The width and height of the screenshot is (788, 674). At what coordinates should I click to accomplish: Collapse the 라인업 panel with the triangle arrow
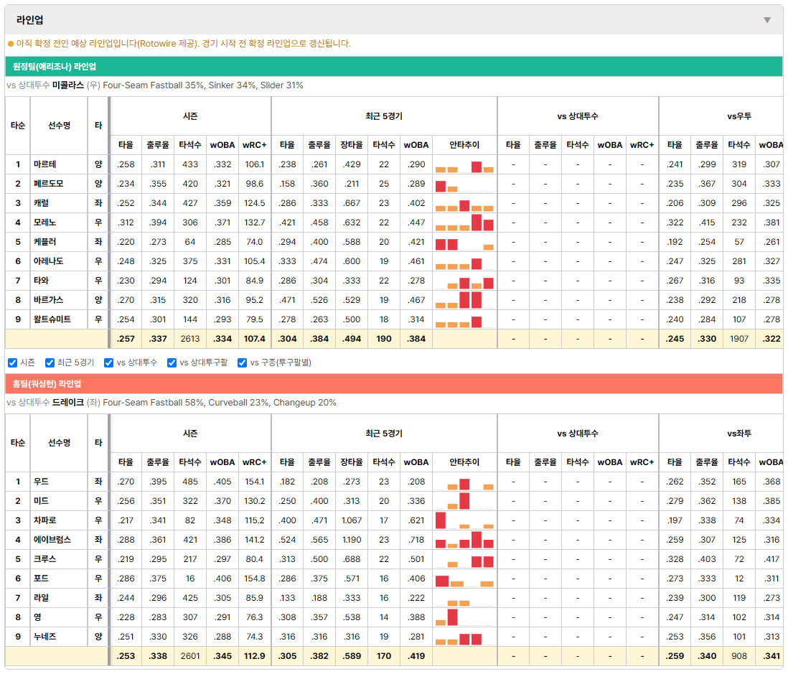click(x=767, y=20)
